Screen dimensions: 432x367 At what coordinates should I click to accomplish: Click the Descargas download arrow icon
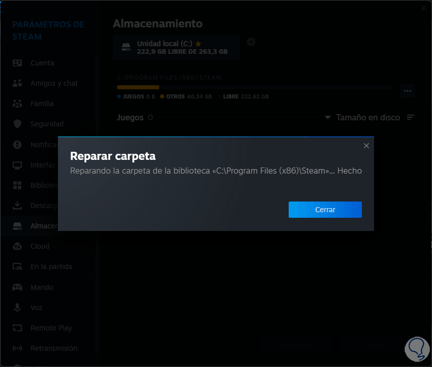tap(17, 206)
